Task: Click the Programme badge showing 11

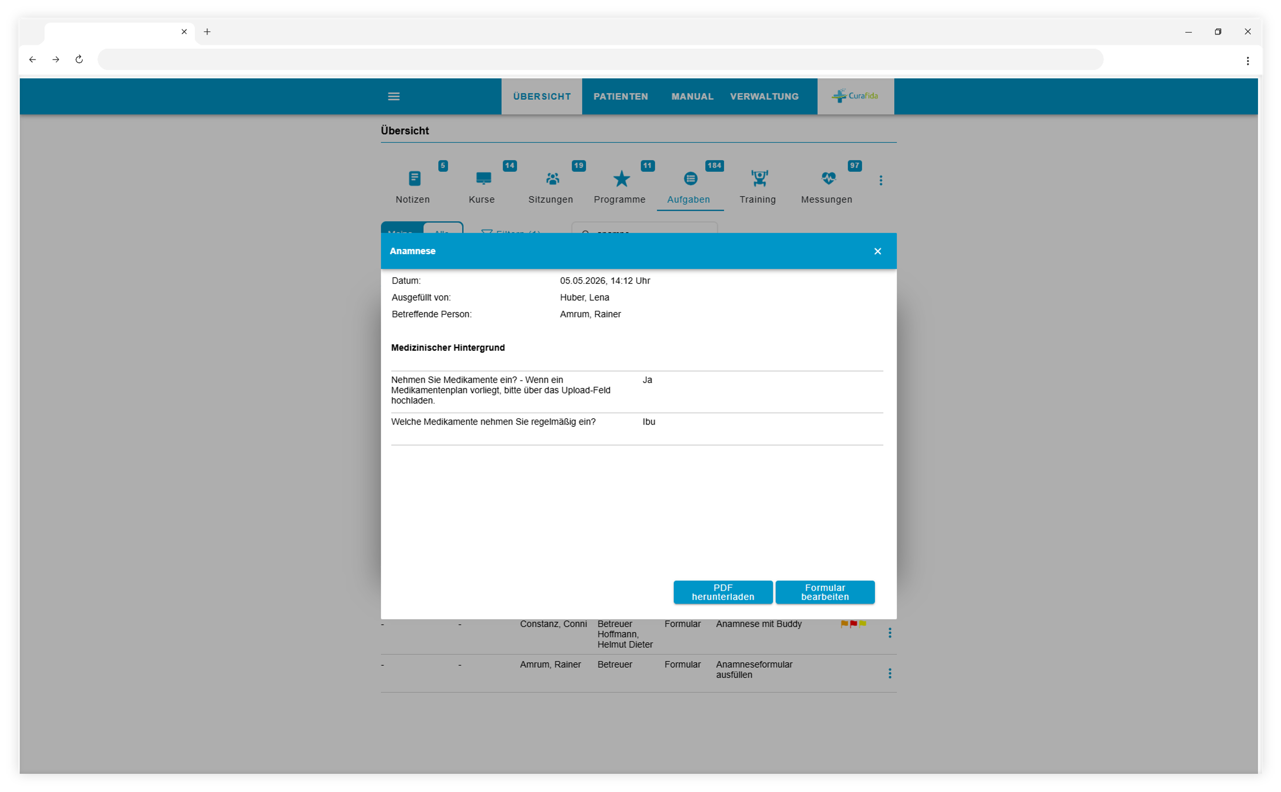Action: 647,165
